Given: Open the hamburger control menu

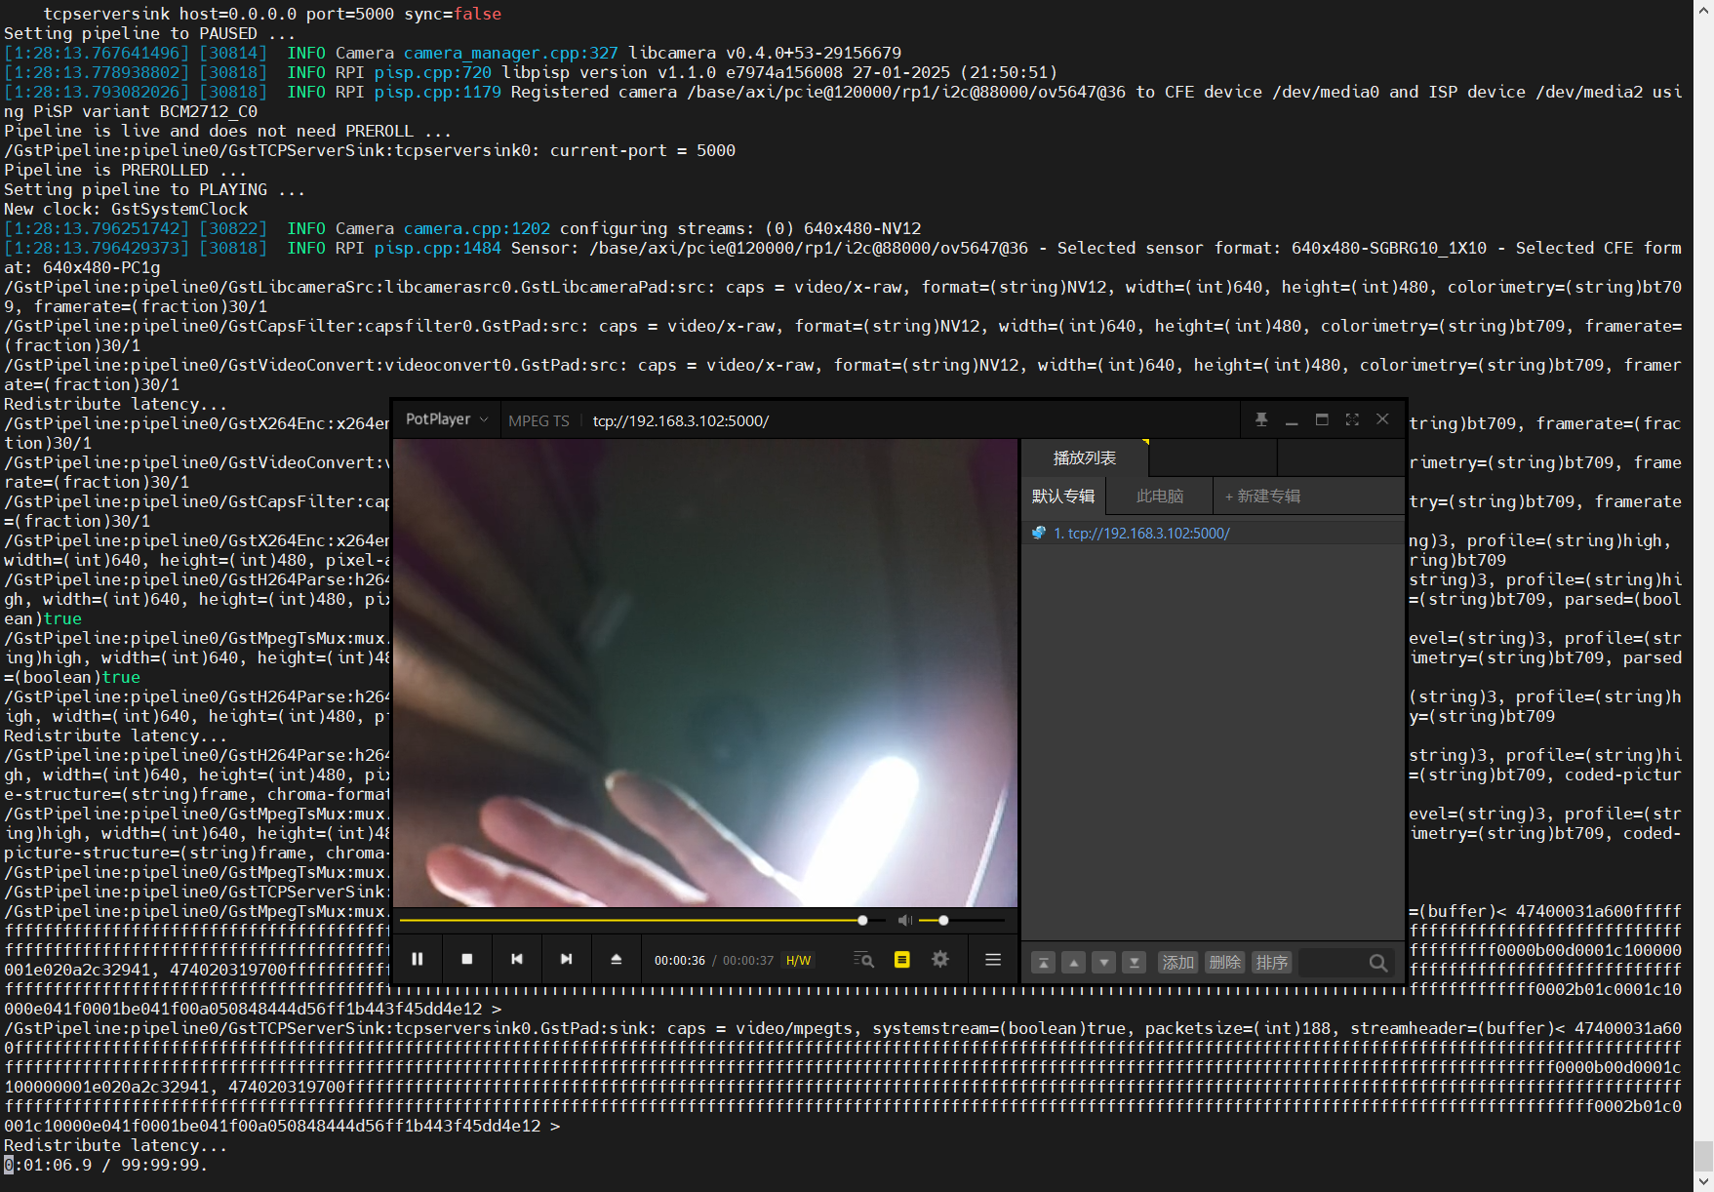Looking at the screenshot, I should tap(992, 960).
